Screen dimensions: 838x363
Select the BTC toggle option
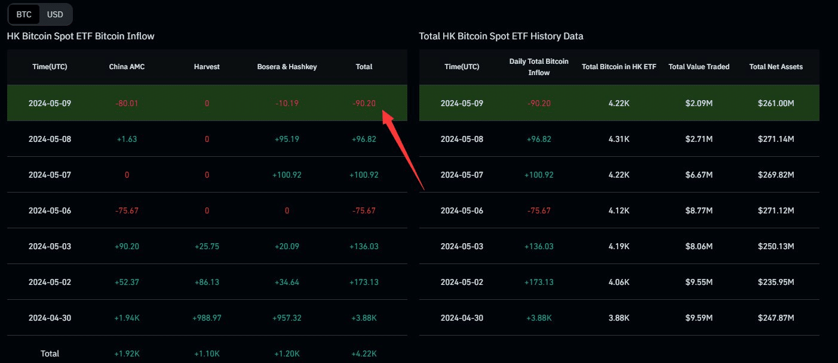pos(24,14)
